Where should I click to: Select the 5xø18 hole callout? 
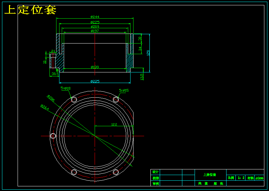65,88
